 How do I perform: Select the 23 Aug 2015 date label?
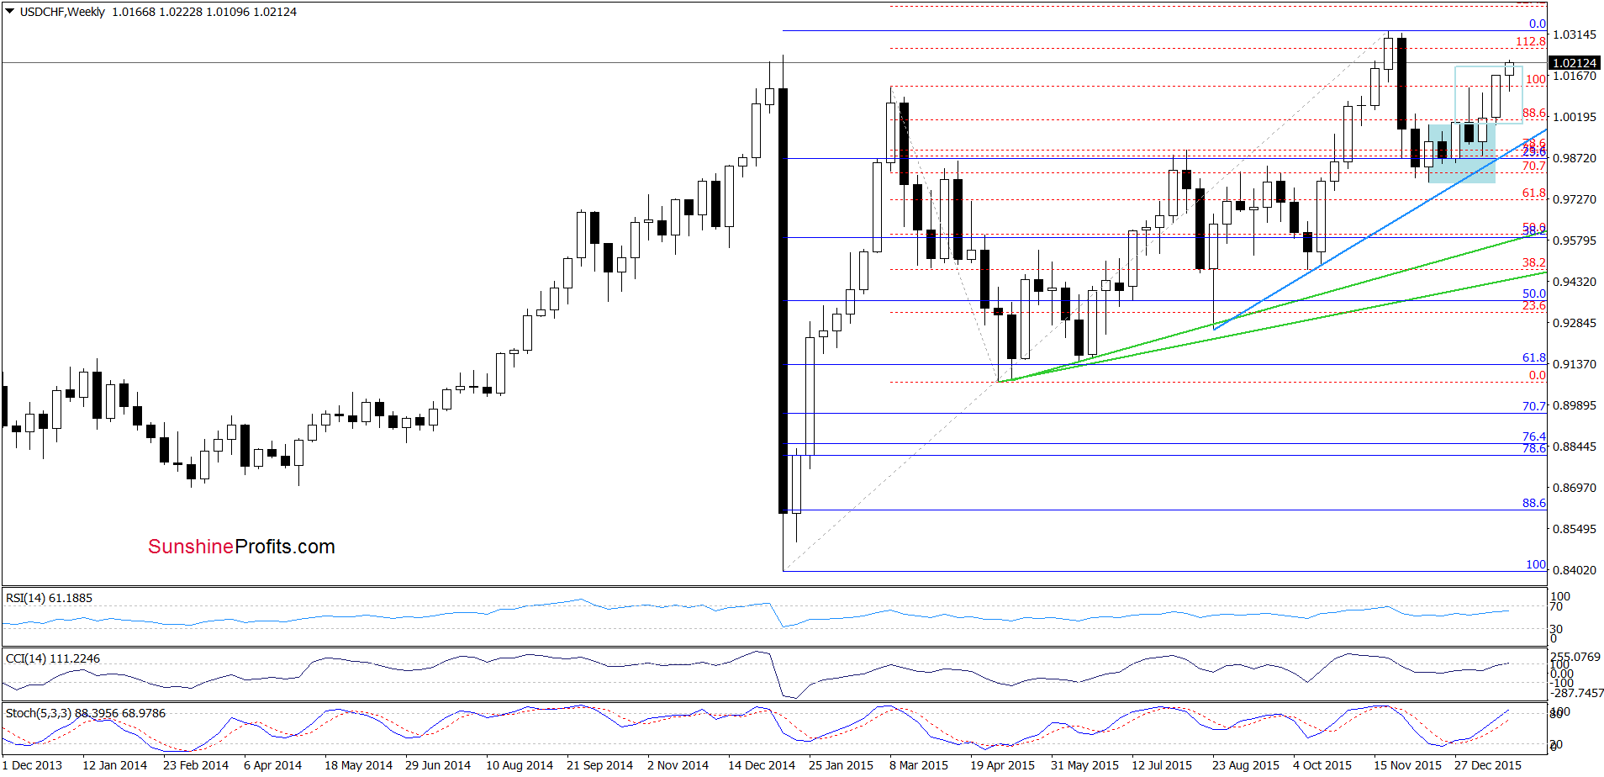point(1246,765)
